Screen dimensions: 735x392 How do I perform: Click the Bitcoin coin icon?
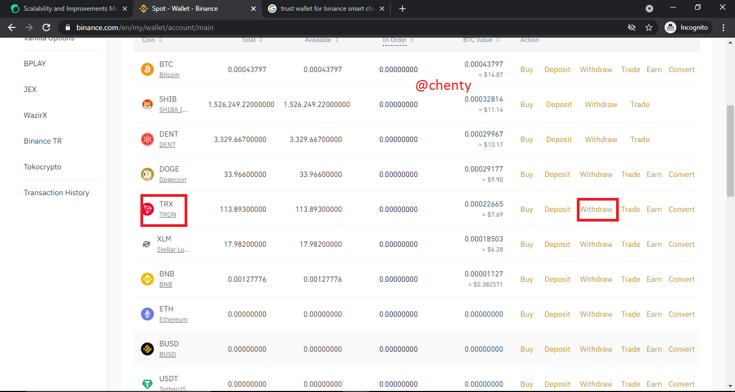[x=147, y=69]
